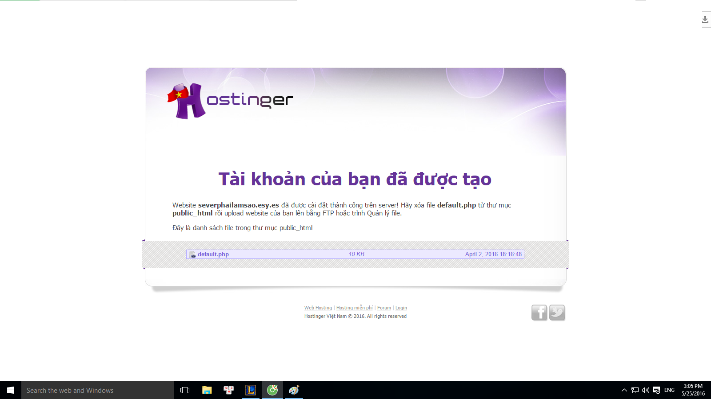Open File Explorer from taskbar
711x399 pixels.
click(207, 390)
